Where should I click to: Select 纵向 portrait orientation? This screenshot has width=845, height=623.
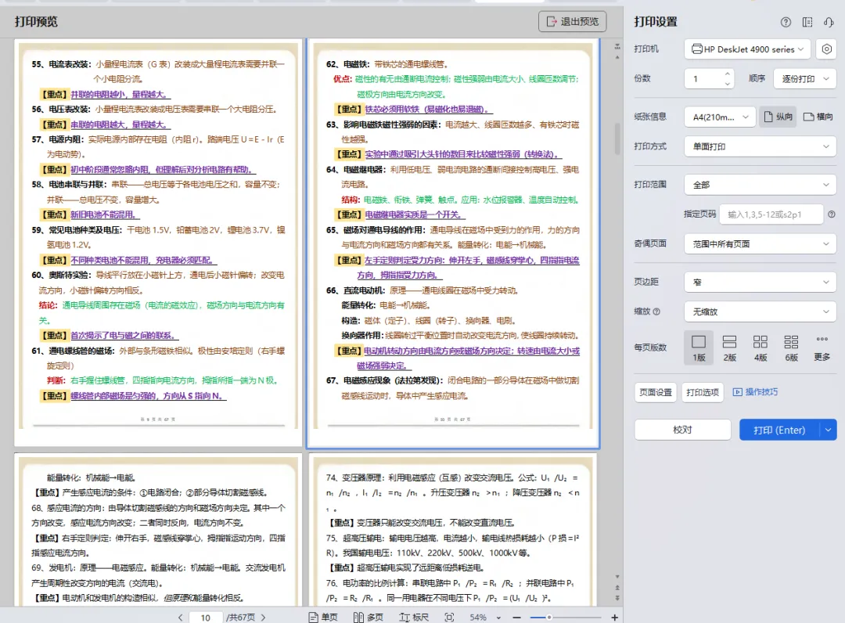click(x=778, y=116)
